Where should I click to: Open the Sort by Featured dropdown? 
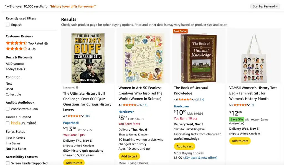point(265,6)
